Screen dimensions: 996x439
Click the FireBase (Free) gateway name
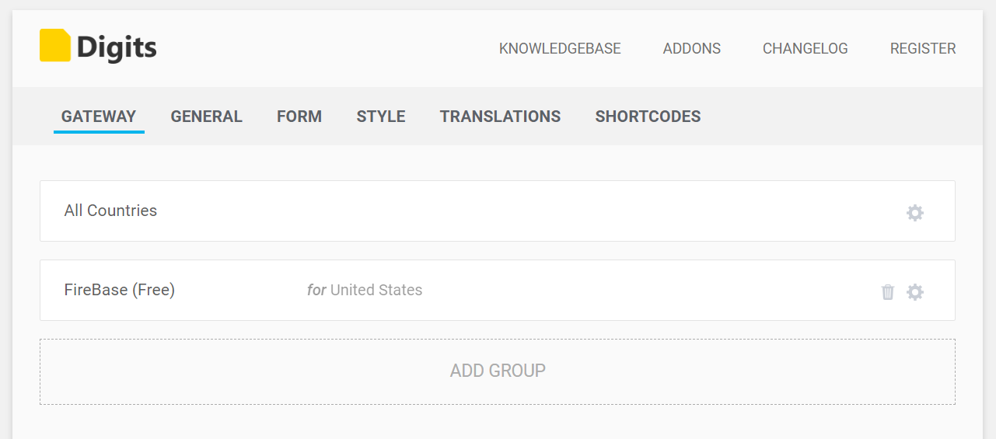tap(120, 290)
